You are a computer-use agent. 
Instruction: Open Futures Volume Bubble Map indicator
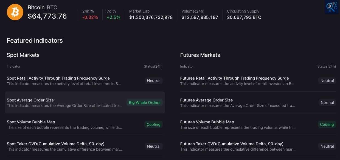(x=207, y=122)
